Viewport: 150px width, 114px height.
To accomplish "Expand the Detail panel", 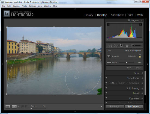I will pos(142,93).
